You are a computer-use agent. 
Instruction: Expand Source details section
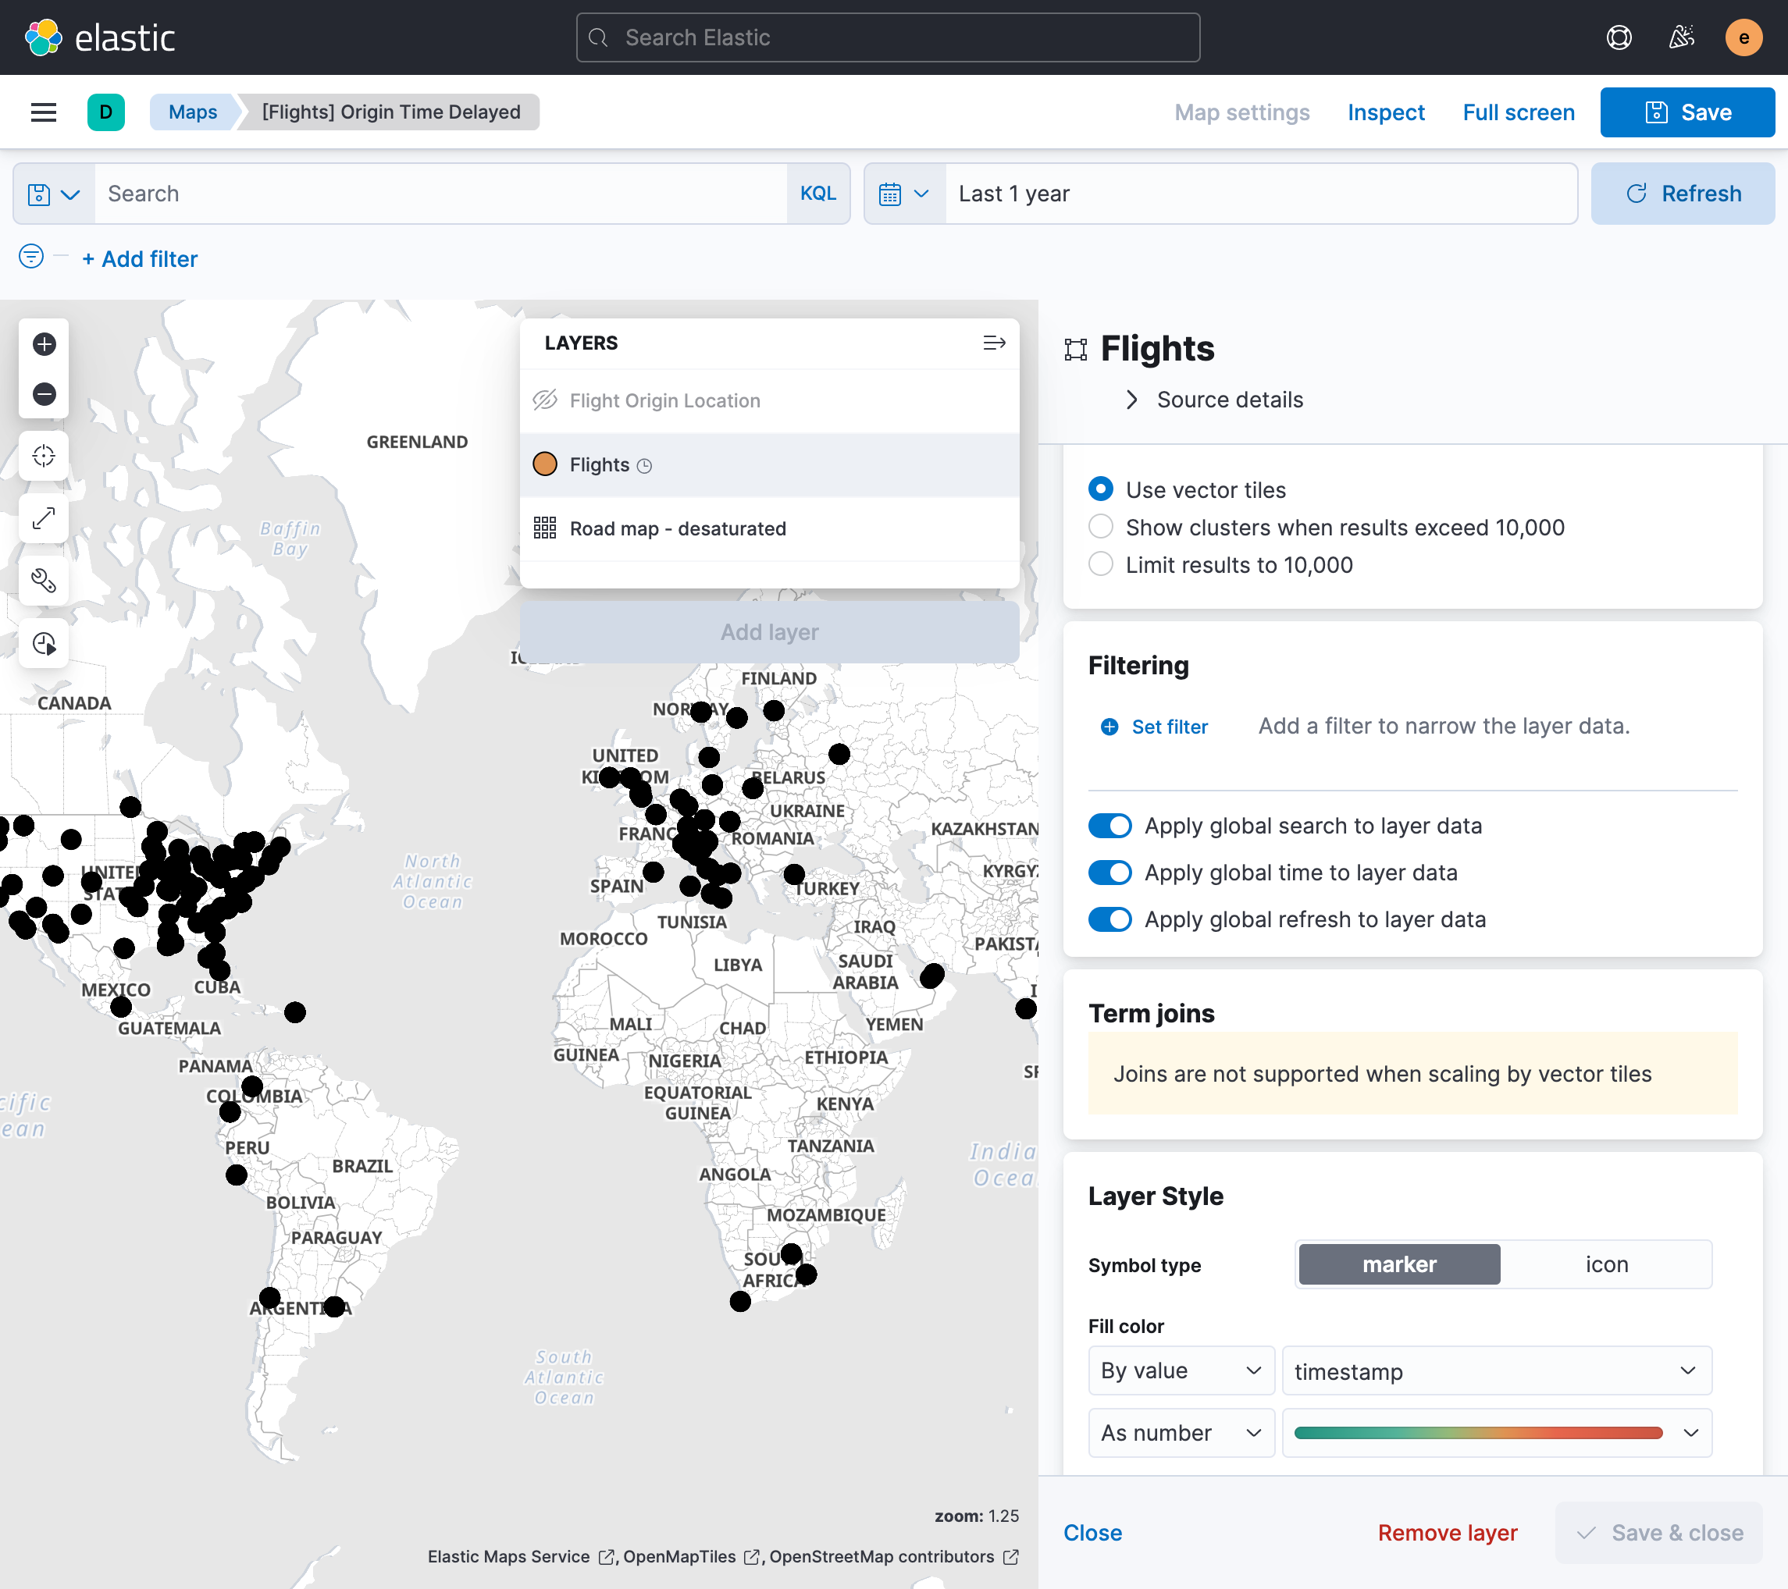click(1213, 400)
